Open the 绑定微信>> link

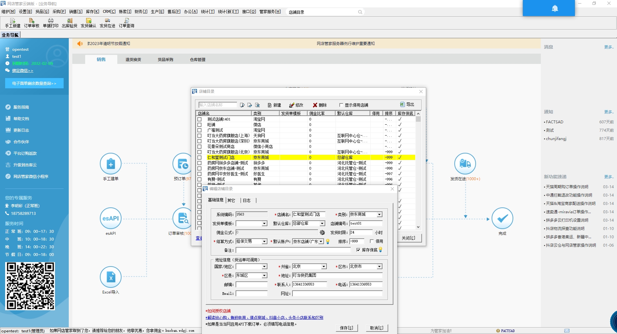click(x=22, y=71)
